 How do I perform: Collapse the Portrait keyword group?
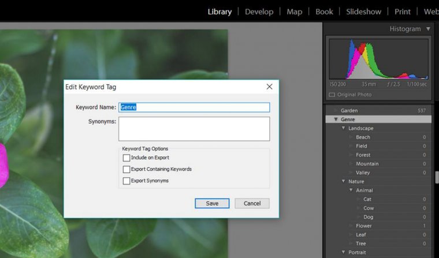[343, 252]
